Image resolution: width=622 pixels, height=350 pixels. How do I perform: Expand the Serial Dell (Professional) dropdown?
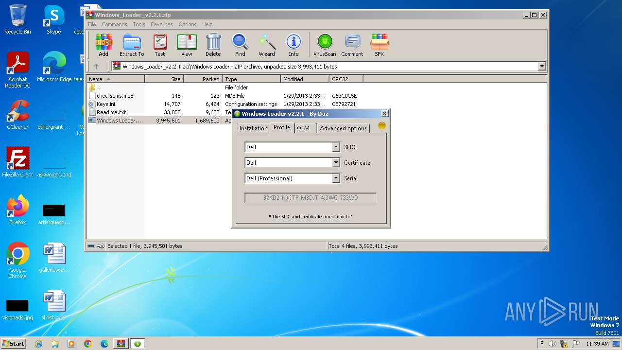pos(336,178)
